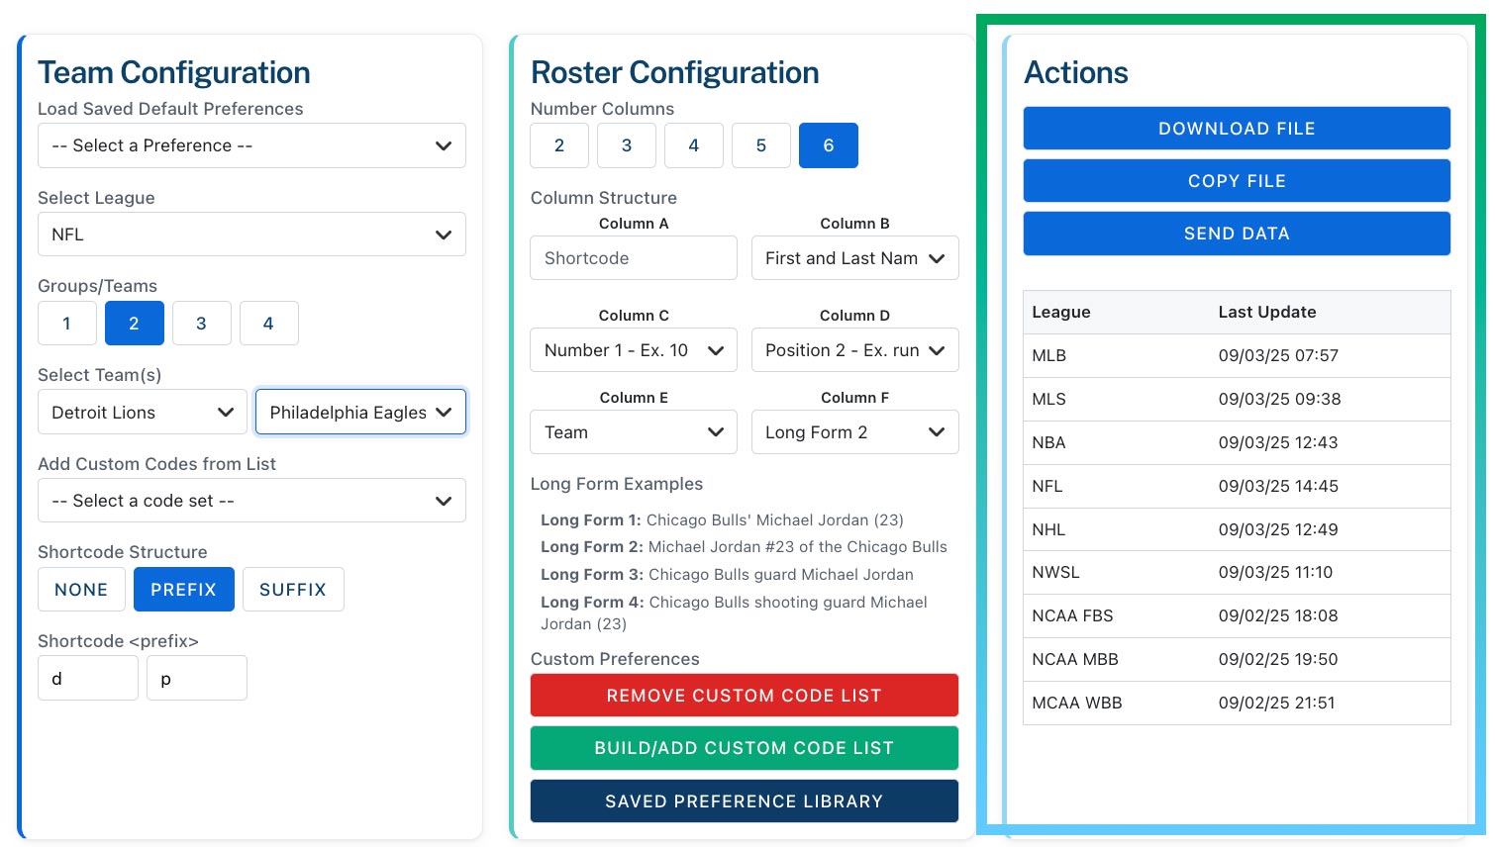The width and height of the screenshot is (1495, 847).
Task: Open the Philadelphia Eagles team dropdown
Action: [x=360, y=412]
